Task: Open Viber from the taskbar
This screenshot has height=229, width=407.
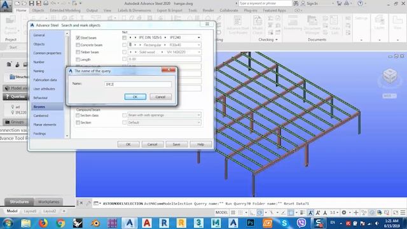Action: 301,223
